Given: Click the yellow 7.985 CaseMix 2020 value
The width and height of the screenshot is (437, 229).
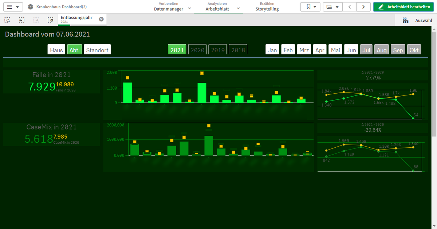Looking at the screenshot, I should click(60, 136).
